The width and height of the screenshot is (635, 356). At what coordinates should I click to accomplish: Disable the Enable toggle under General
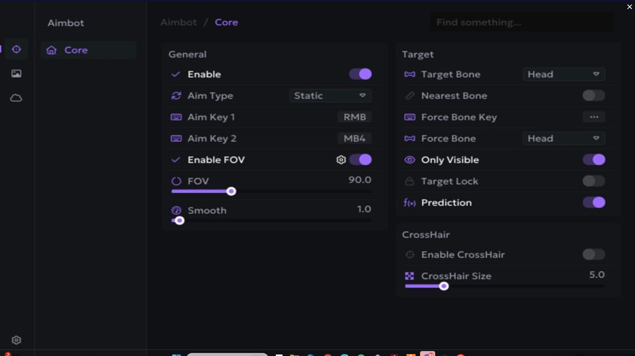[x=360, y=74]
